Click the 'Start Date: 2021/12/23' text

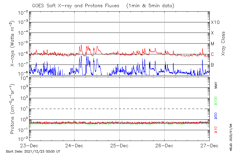coord(33,151)
